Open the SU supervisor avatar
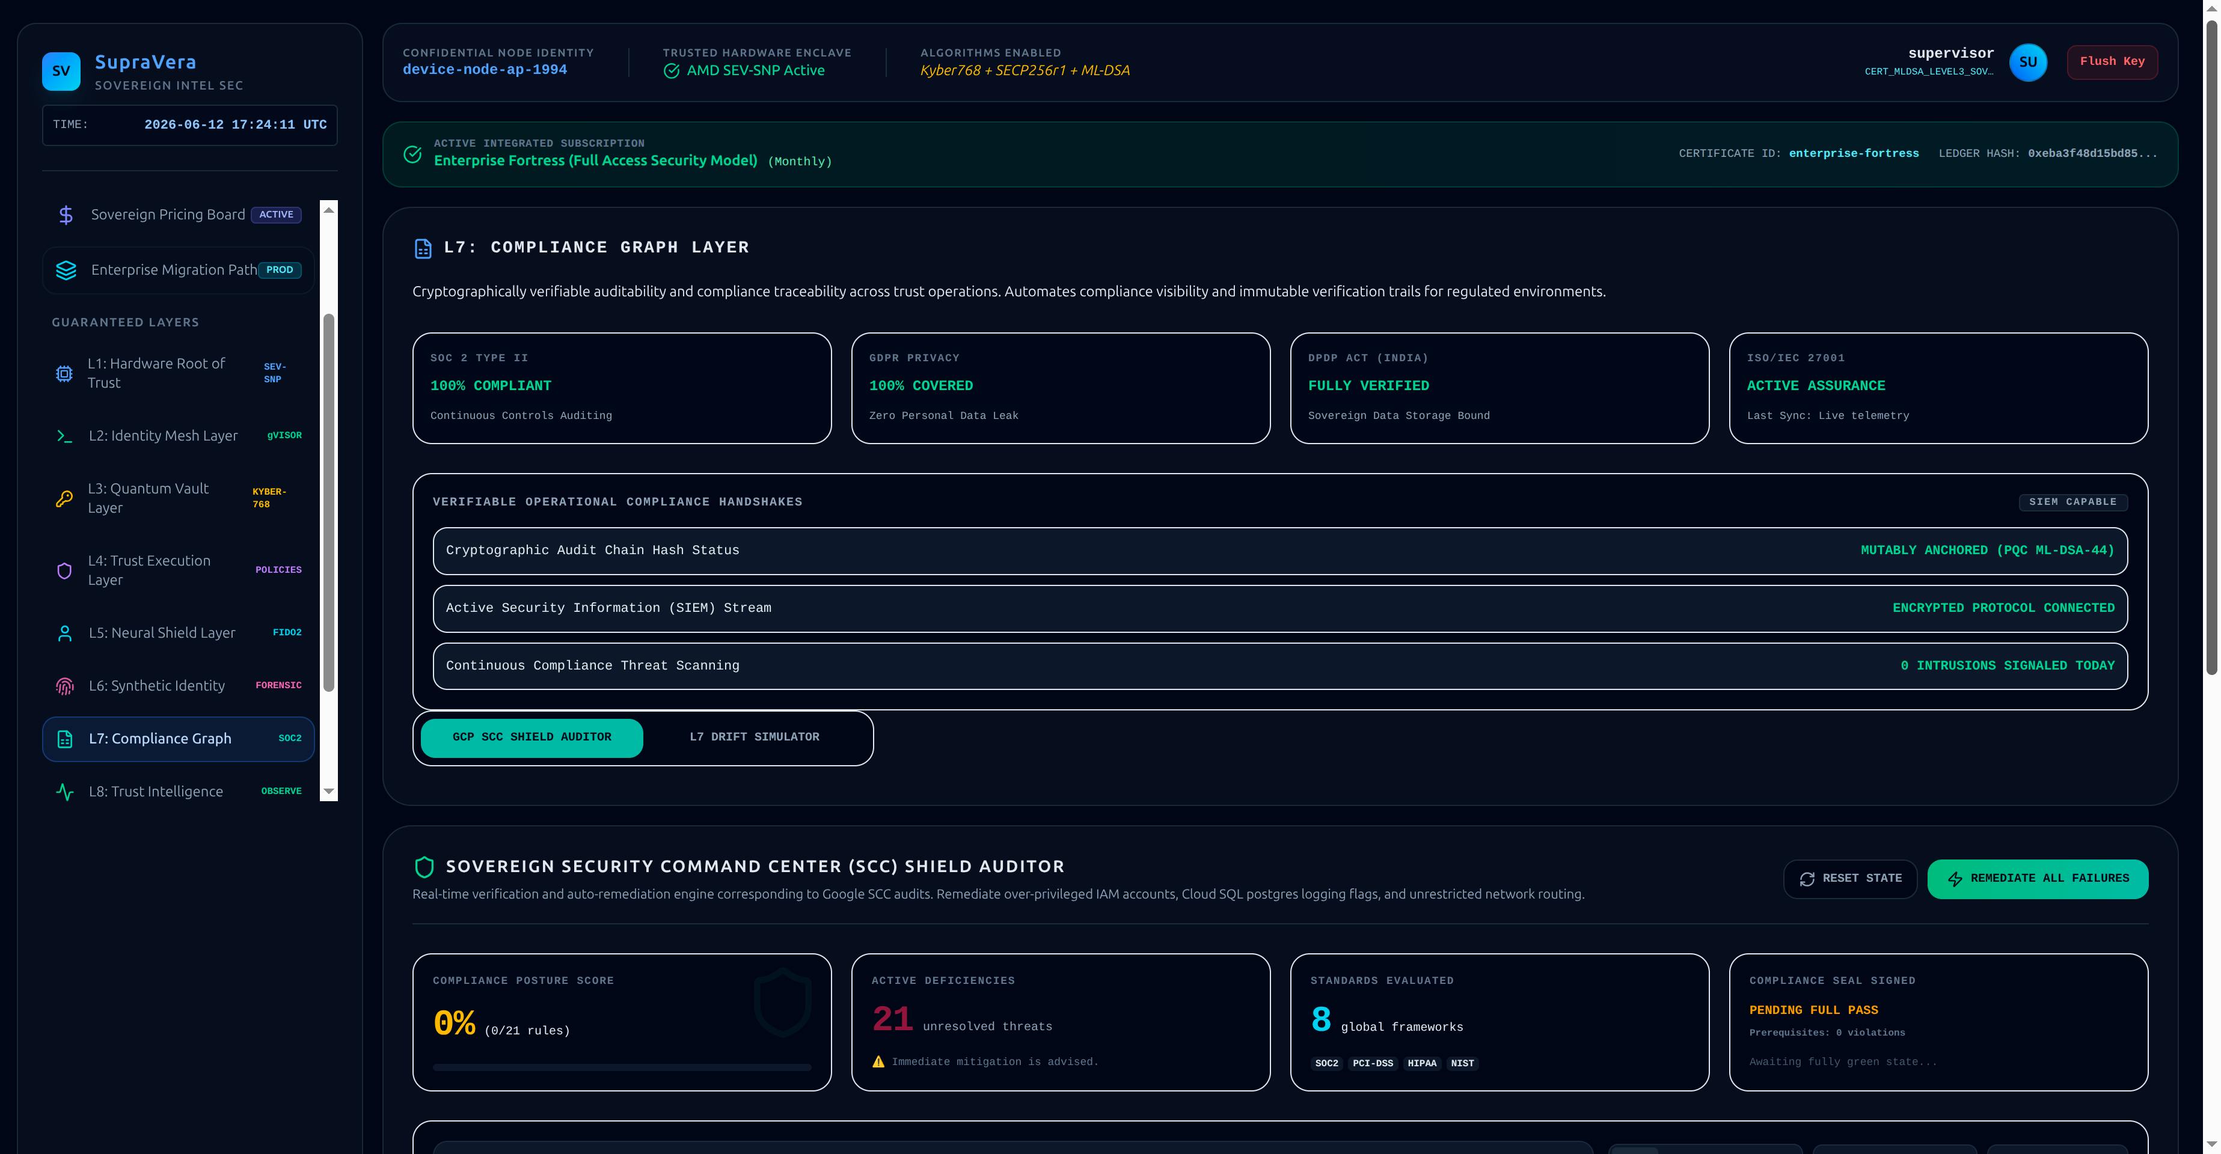 [2028, 62]
